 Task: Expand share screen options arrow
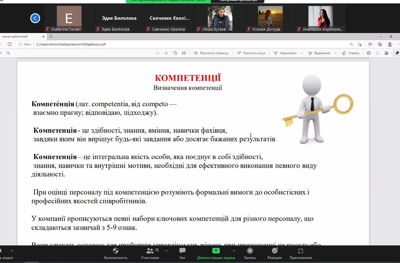pyautogui.click(x=234, y=251)
